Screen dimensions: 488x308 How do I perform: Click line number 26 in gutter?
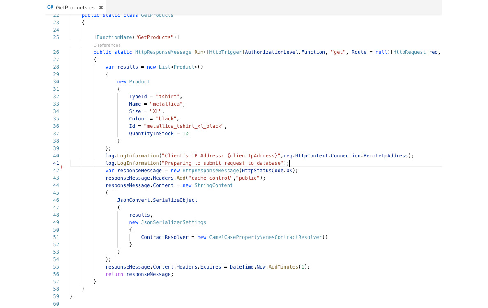pos(56,52)
